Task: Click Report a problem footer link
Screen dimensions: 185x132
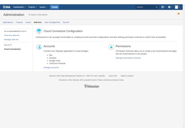Action: pyautogui.click(x=127, y=76)
